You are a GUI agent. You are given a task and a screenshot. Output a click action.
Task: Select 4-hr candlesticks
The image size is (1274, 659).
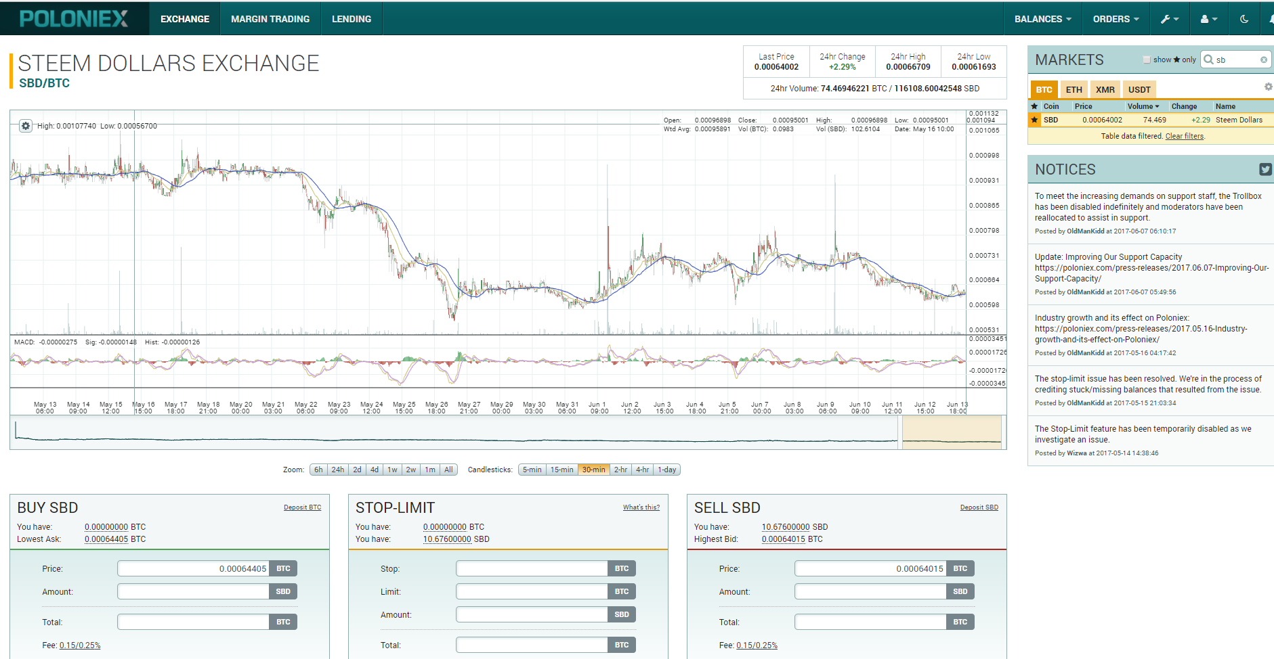click(642, 470)
